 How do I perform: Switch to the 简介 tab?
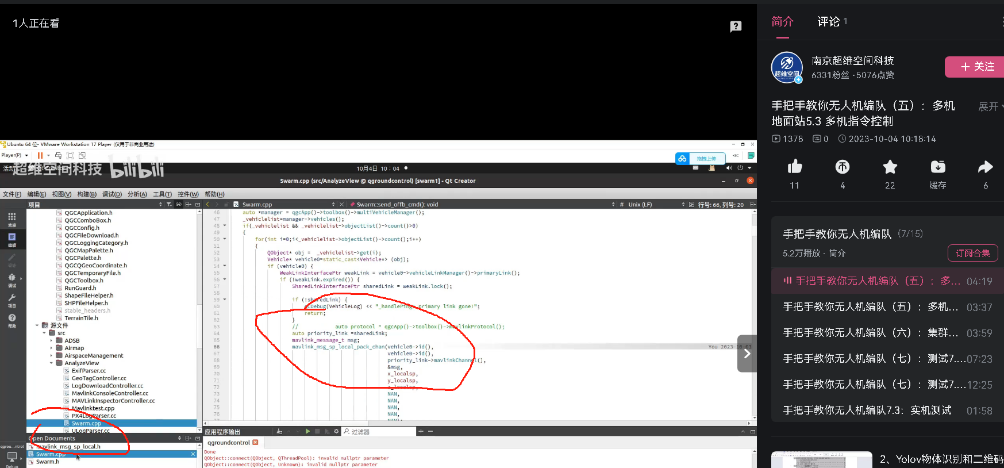coord(782,22)
